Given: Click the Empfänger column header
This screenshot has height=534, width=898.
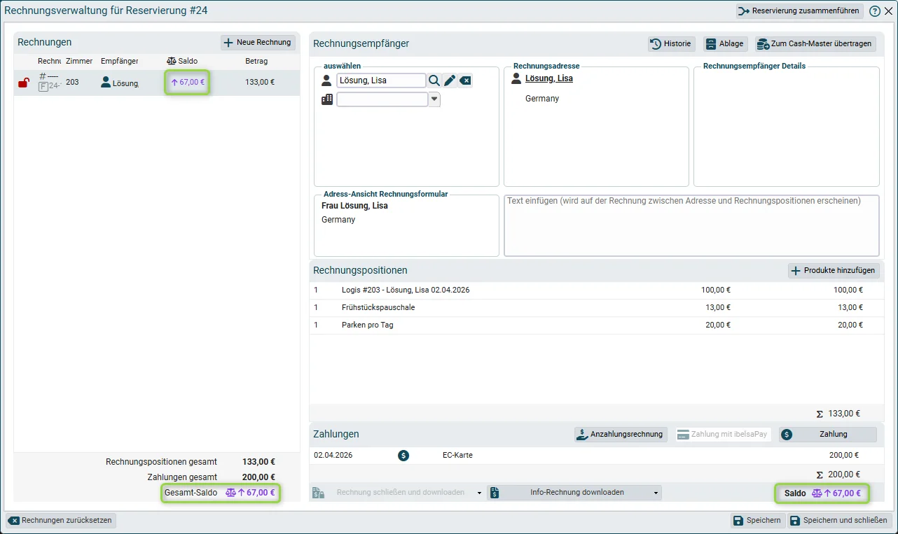Looking at the screenshot, I should tap(120, 61).
